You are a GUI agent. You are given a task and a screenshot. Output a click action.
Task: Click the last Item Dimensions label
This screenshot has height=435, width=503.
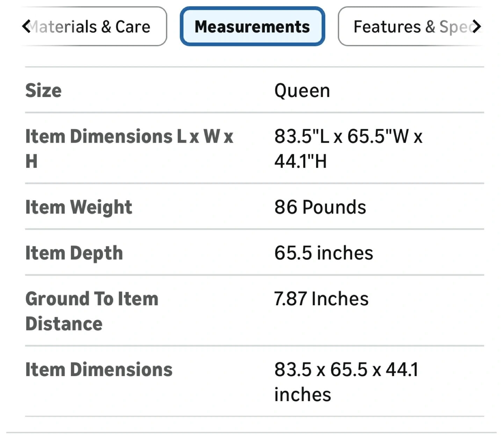click(99, 370)
